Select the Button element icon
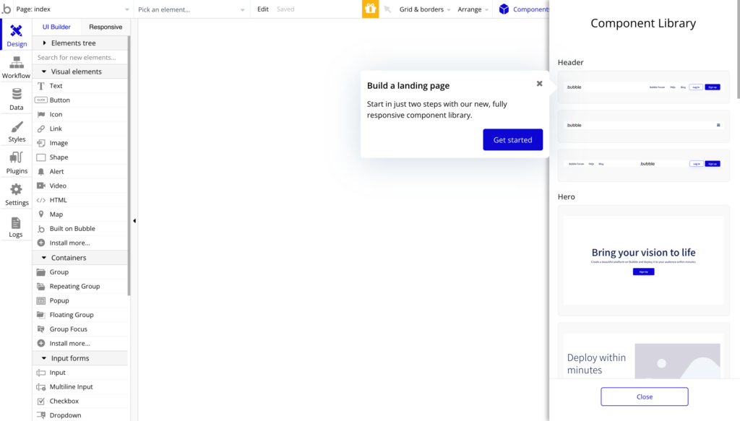 click(41, 100)
